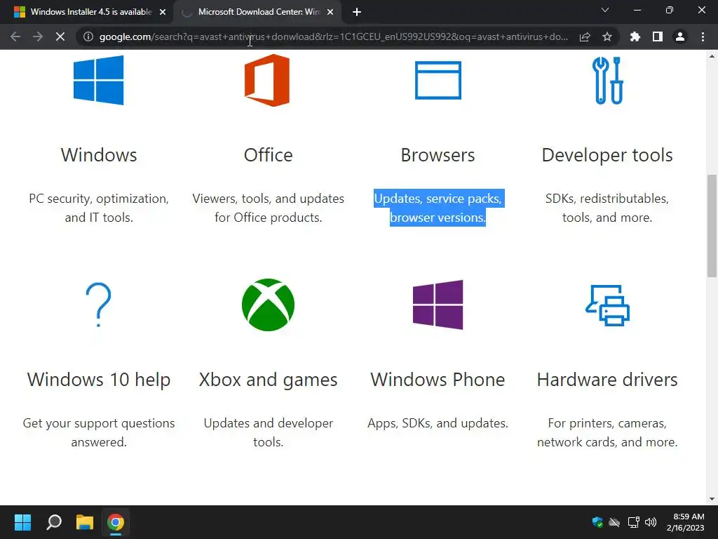718x539 pixels.
Task: Click the page vertical scrollbar thumb
Action: [x=712, y=225]
